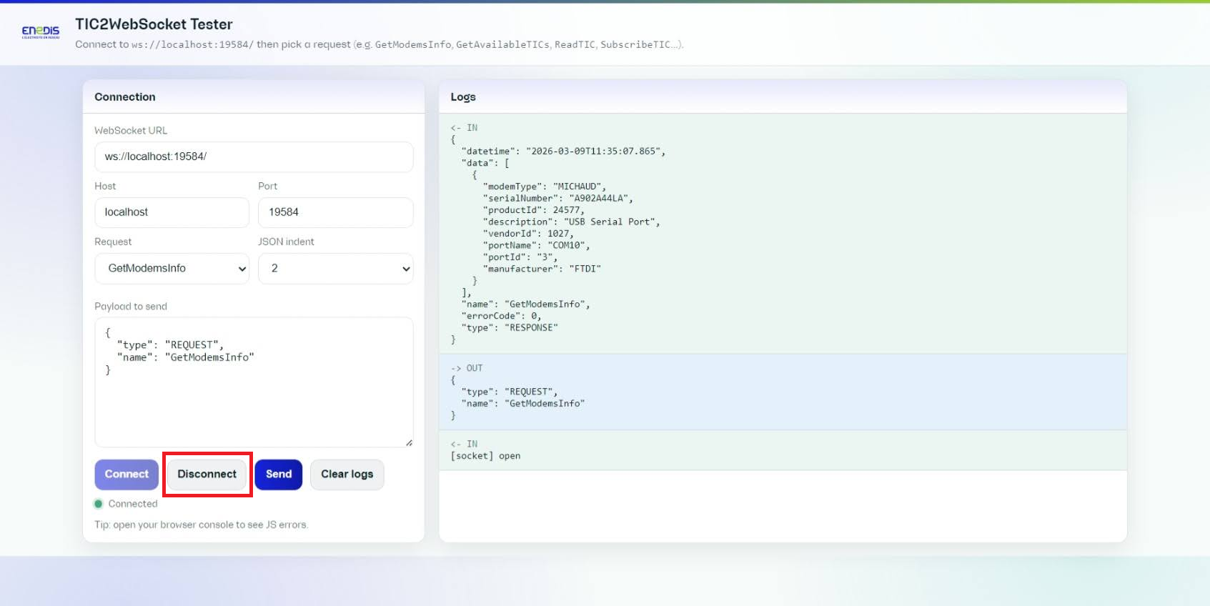Click the "modemType": "MICHAUD" log line
Screen dimensions: 1210x606
544,187
